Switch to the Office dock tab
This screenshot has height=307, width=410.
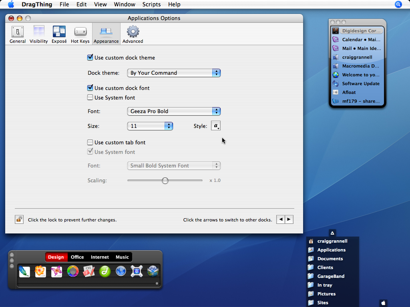(x=77, y=257)
